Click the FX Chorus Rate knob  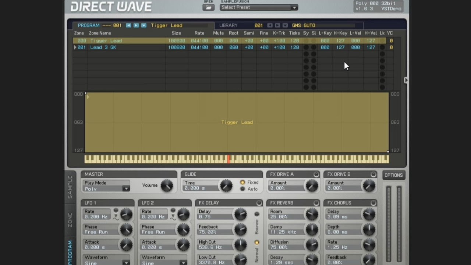click(369, 245)
